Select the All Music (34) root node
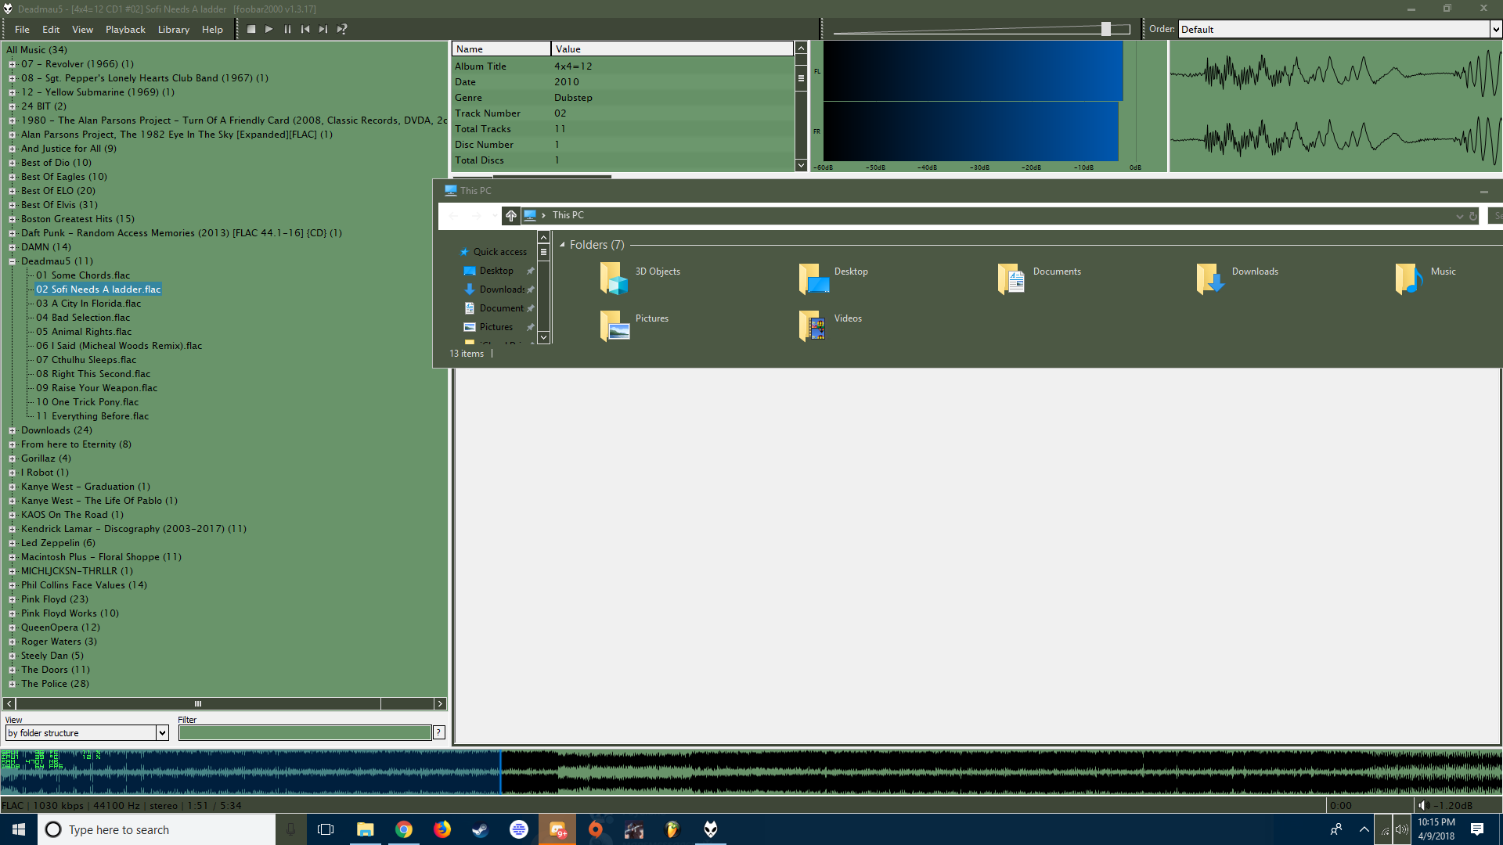The height and width of the screenshot is (845, 1503). coord(37,50)
